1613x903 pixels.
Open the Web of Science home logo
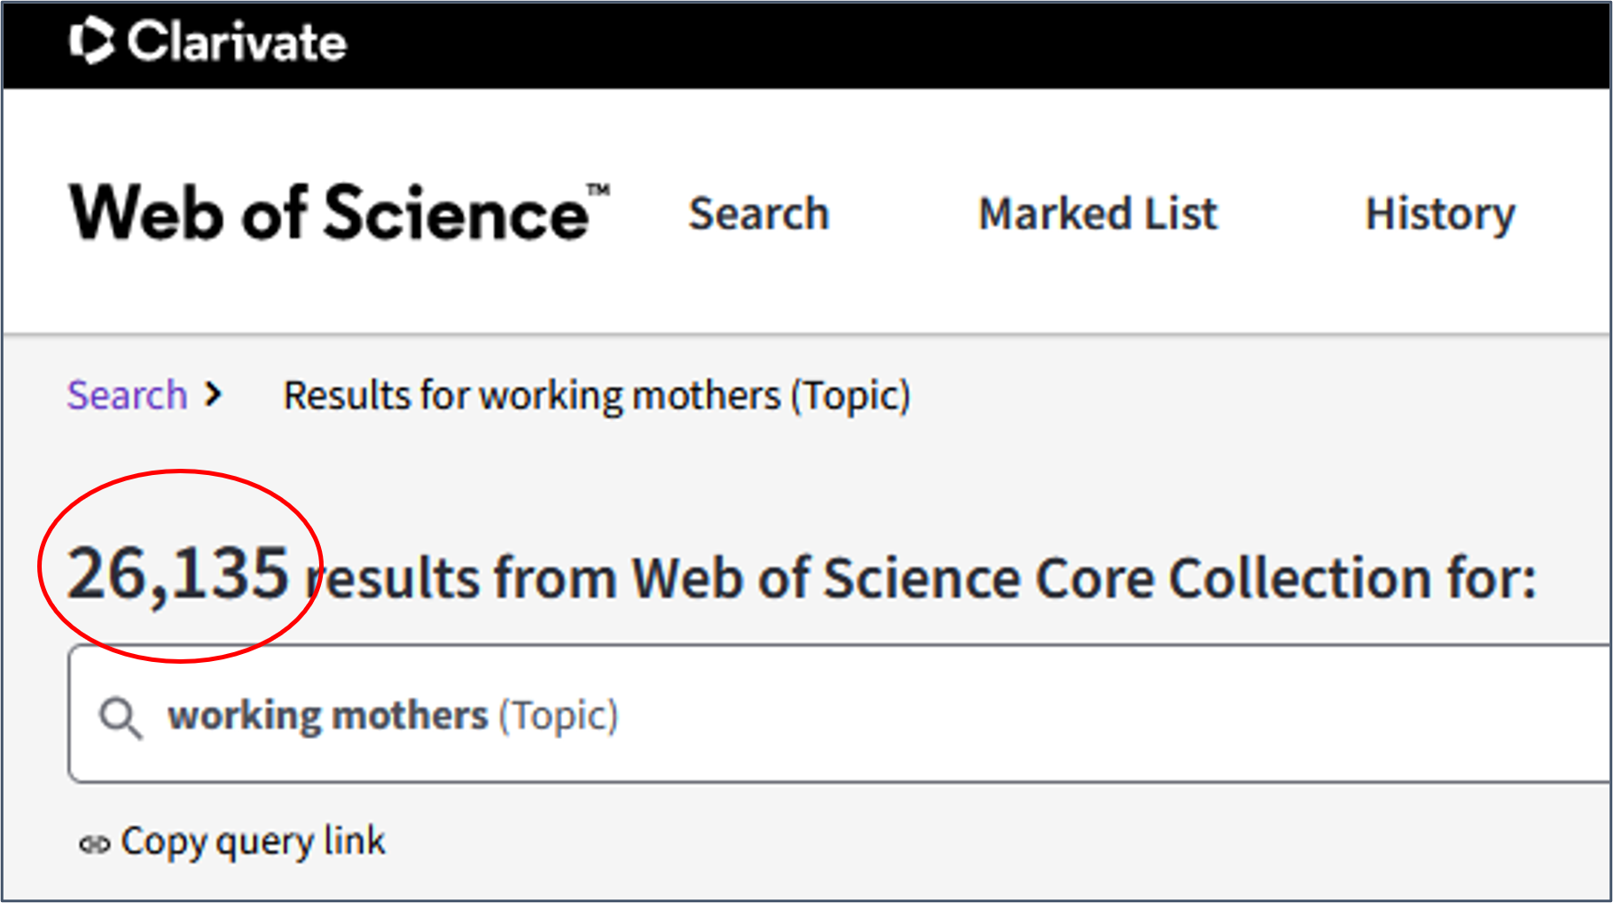pyautogui.click(x=340, y=213)
